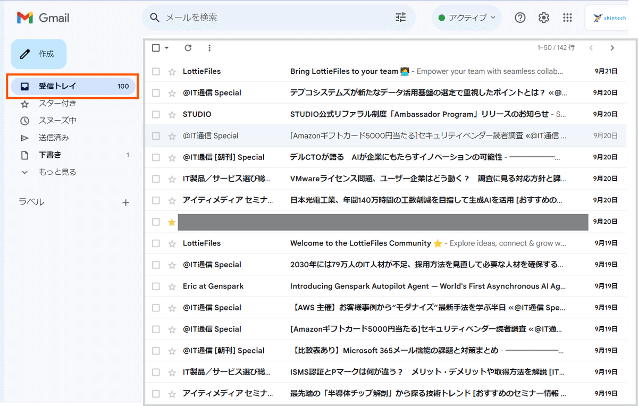Click the ラベル section heading
This screenshot has height=406, width=638.
tap(31, 202)
